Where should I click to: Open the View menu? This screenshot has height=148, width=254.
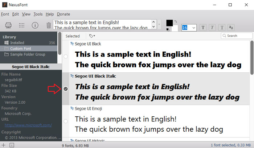click(x=26, y=14)
